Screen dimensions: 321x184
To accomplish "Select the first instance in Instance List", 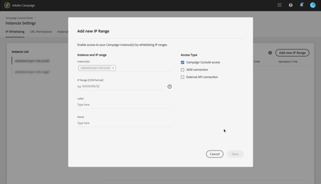I will pyautogui.click(x=32, y=61).
